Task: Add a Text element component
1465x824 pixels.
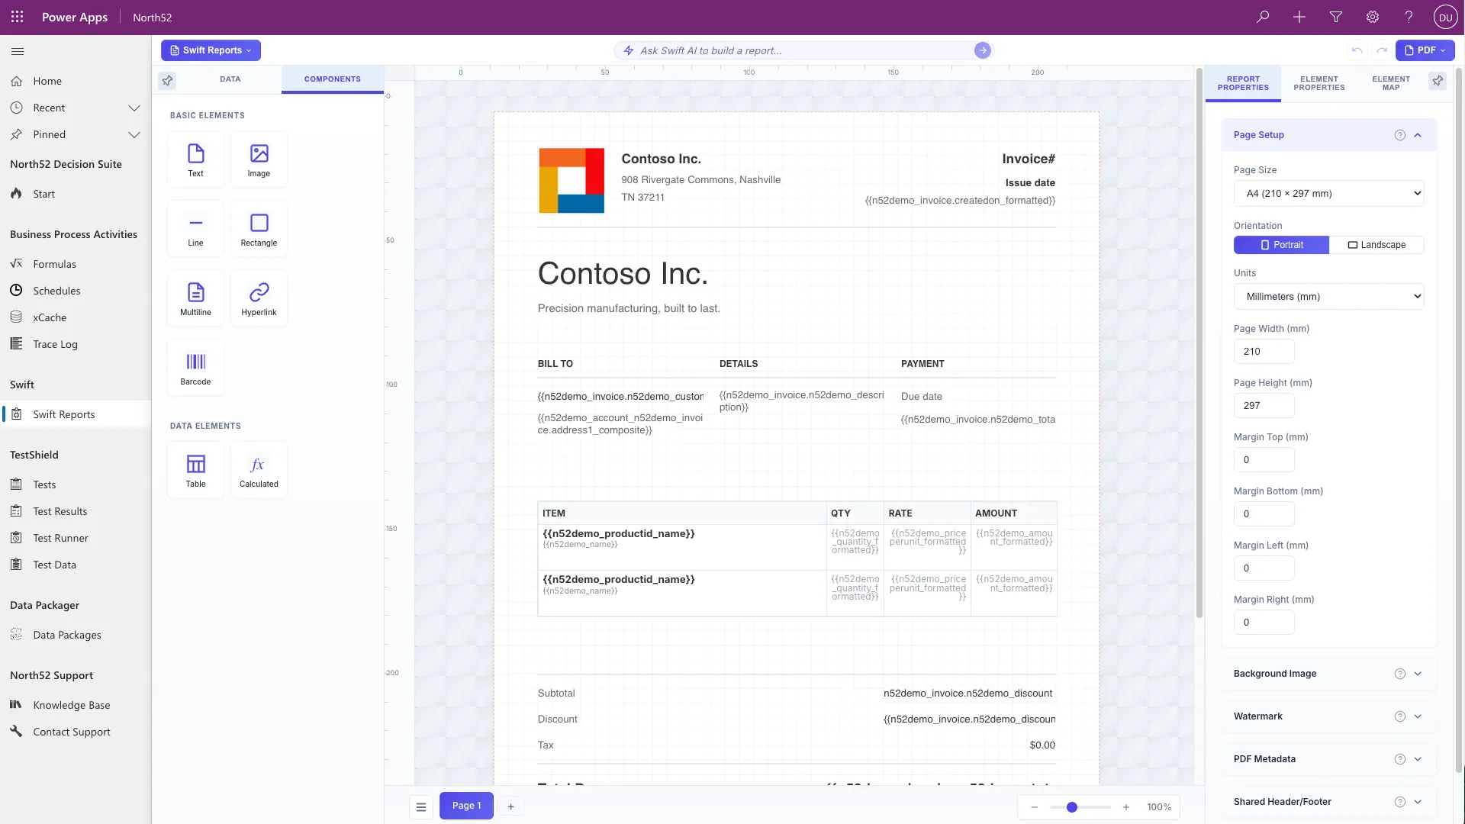Action: coord(195,159)
